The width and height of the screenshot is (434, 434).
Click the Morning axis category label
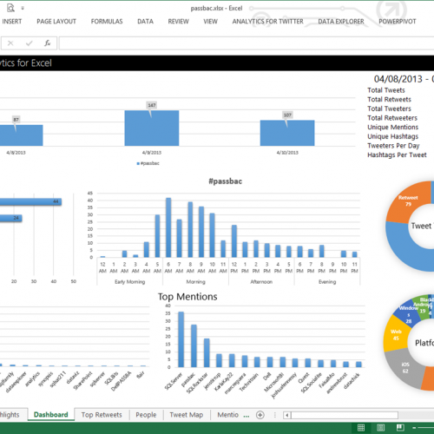coord(195,282)
